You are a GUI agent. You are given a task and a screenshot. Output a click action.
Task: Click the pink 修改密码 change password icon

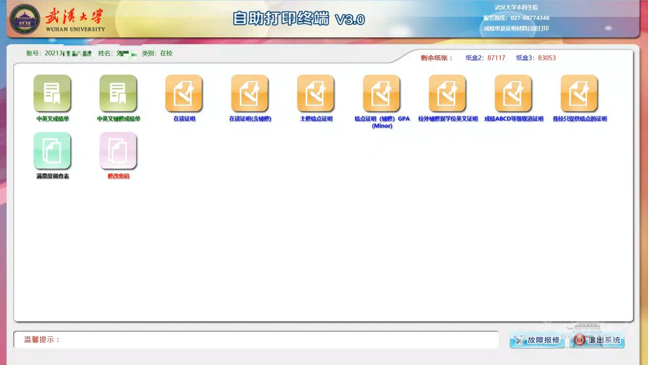[x=118, y=151]
